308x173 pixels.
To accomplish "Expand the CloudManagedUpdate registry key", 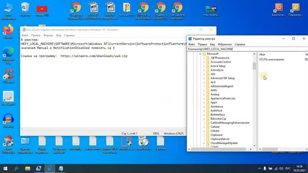I will 204,143.
